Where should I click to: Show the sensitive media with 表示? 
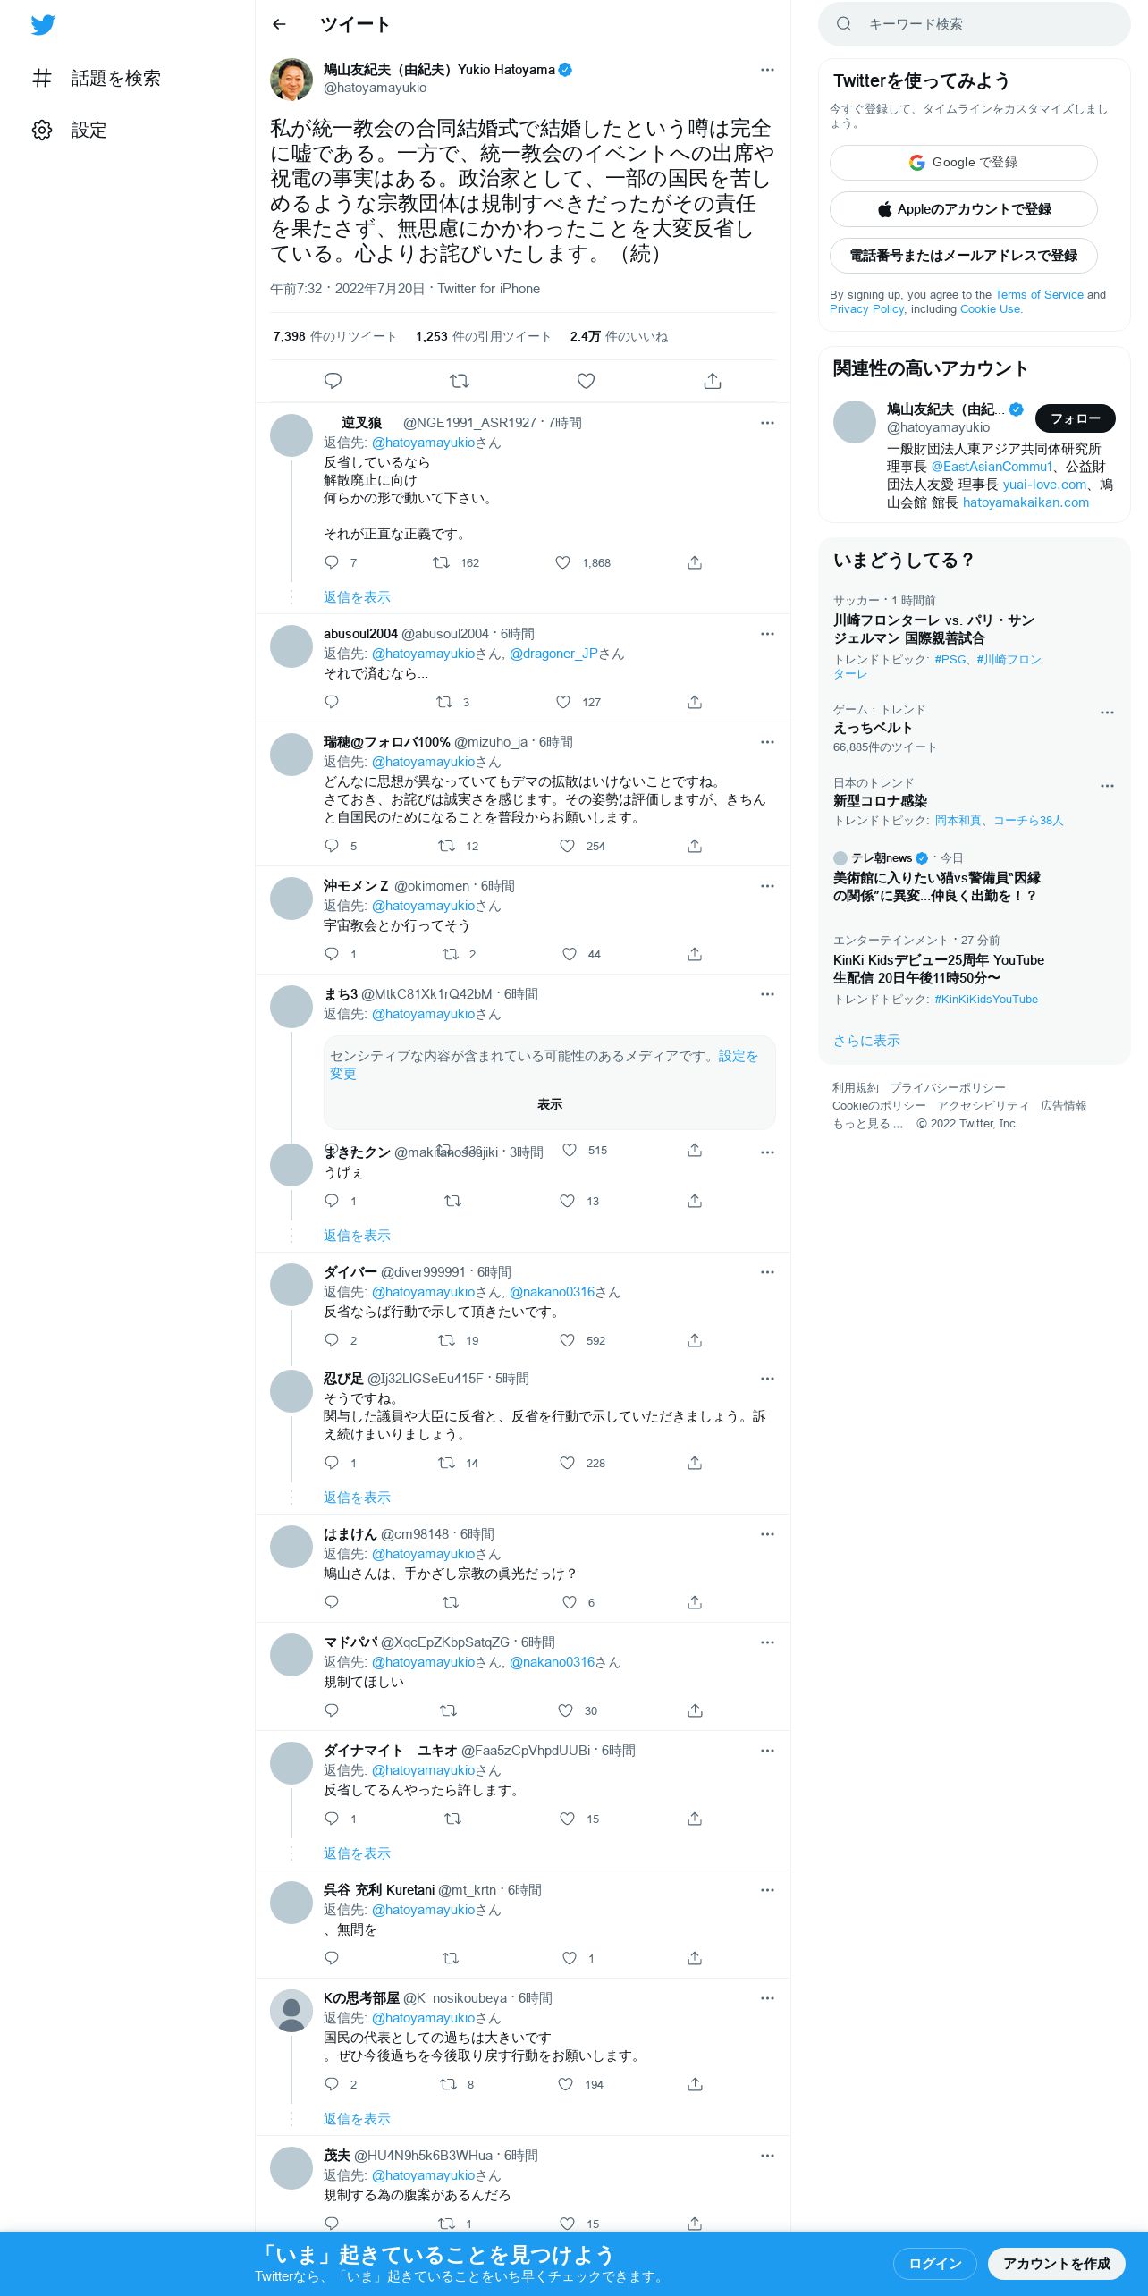coord(550,1105)
